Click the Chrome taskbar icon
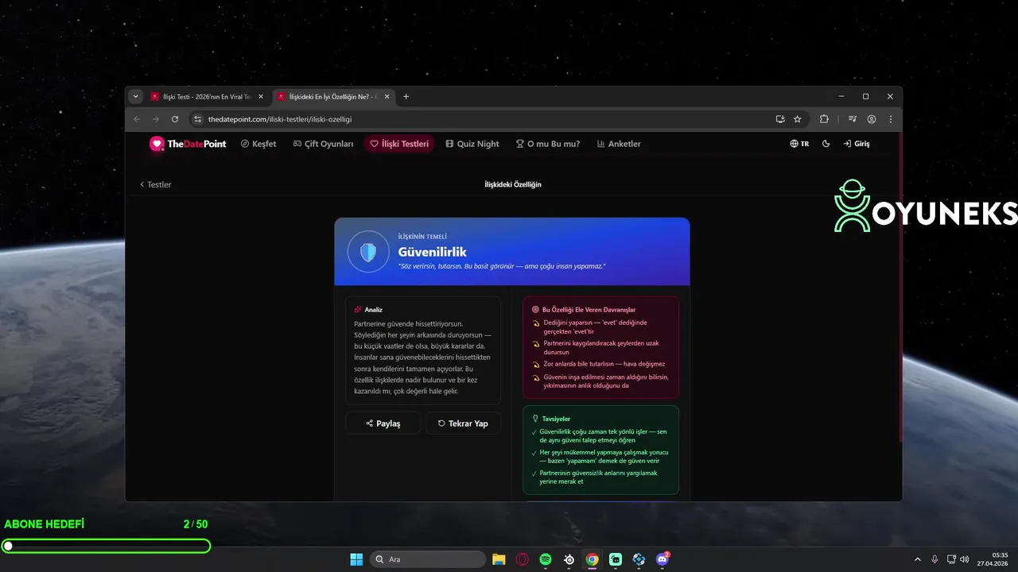Viewport: 1018px width, 572px height. (x=592, y=559)
